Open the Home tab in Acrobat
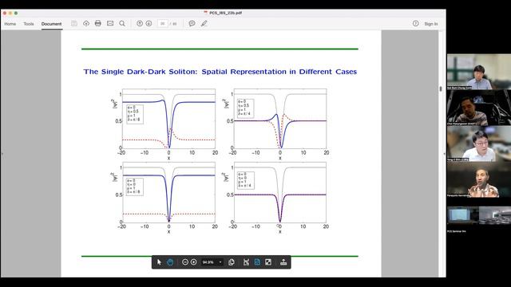Image resolution: width=511 pixels, height=287 pixels. [10, 24]
